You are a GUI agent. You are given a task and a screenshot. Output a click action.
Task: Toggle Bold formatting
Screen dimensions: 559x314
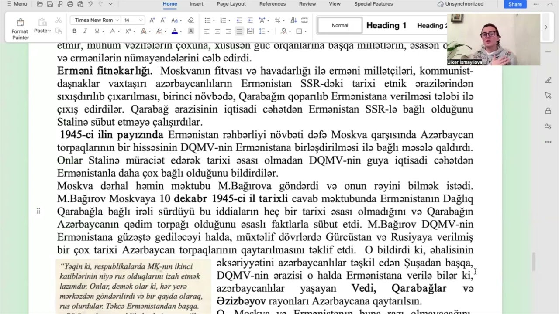point(74,31)
